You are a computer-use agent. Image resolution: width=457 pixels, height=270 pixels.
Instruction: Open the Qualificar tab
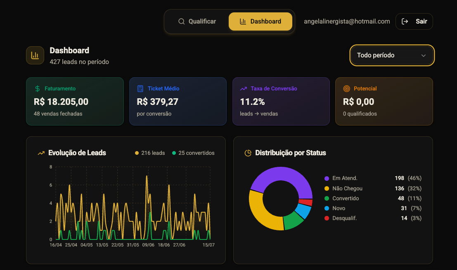click(x=197, y=21)
